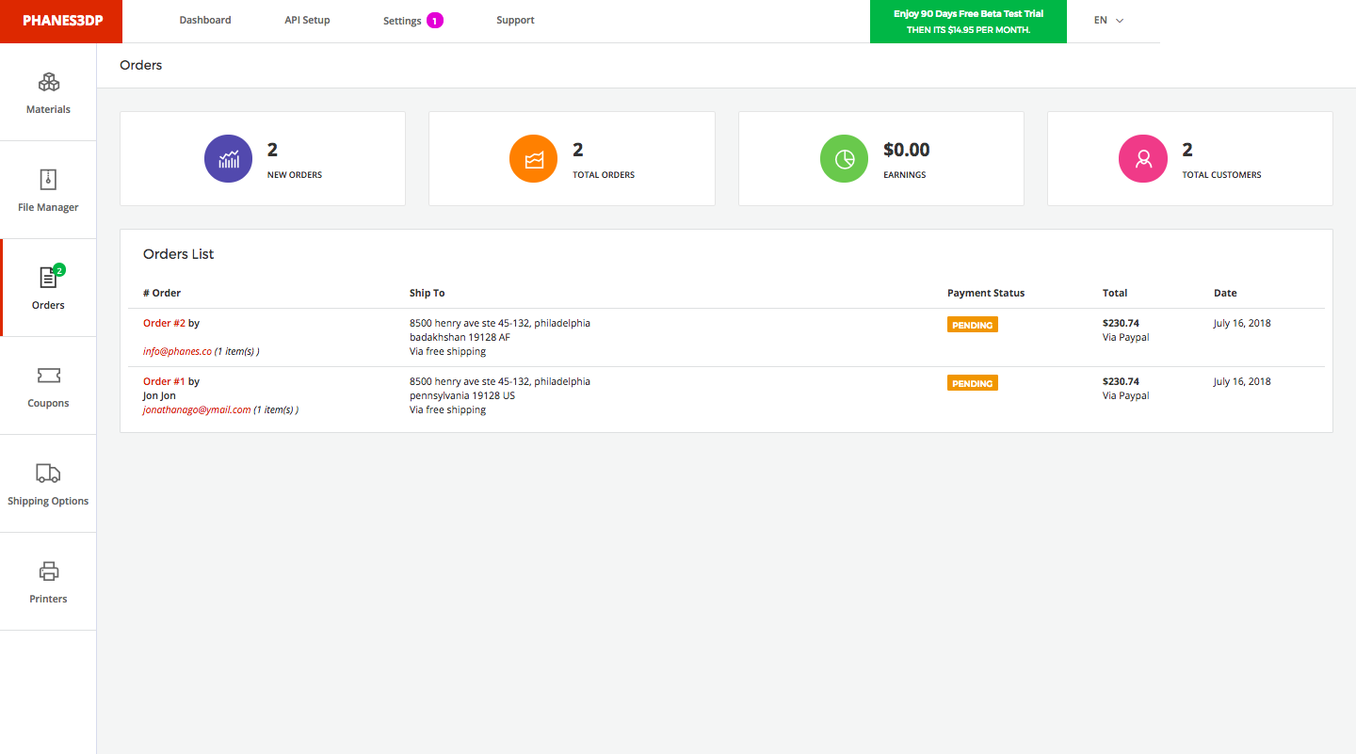This screenshot has height=754, width=1356.
Task: Expand the EN language dropdown
Action: [1108, 20]
